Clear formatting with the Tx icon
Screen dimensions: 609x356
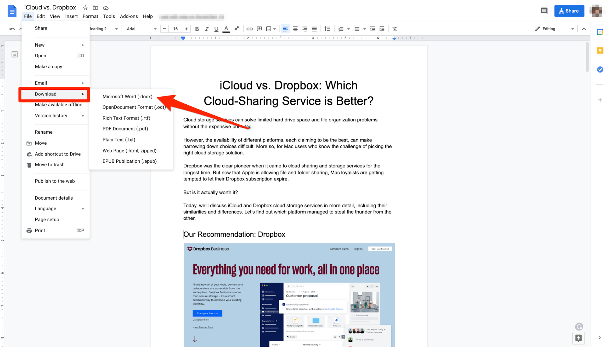pos(395,29)
